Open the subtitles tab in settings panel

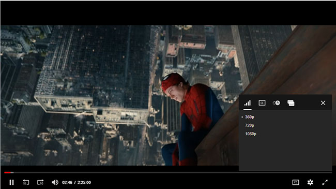262,103
